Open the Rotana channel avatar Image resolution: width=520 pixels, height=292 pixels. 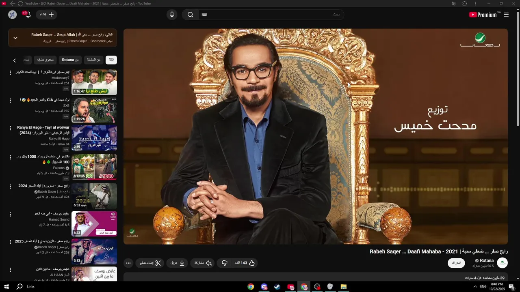pos(503,263)
